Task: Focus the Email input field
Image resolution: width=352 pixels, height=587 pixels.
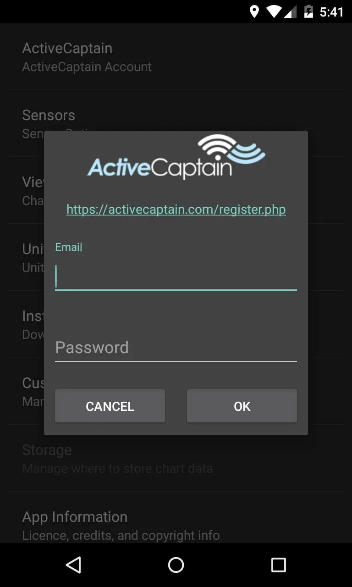Action: (176, 277)
